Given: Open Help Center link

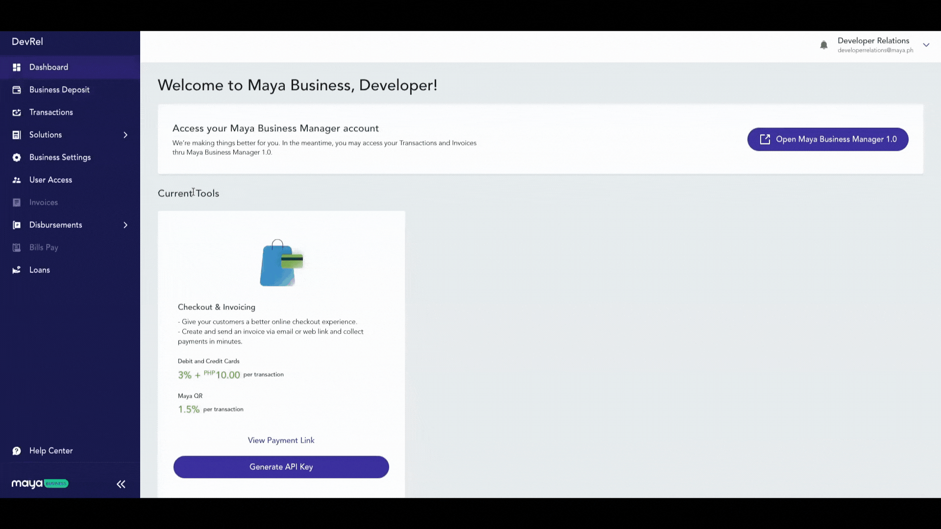Looking at the screenshot, I should click(51, 451).
